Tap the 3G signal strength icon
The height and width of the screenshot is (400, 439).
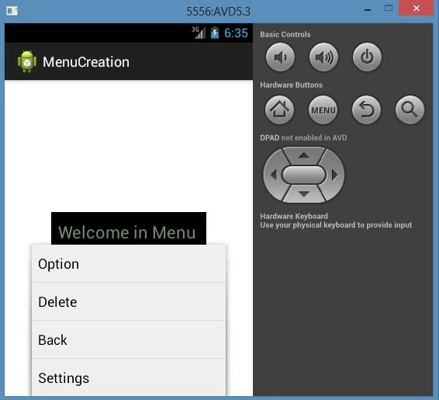[x=199, y=33]
